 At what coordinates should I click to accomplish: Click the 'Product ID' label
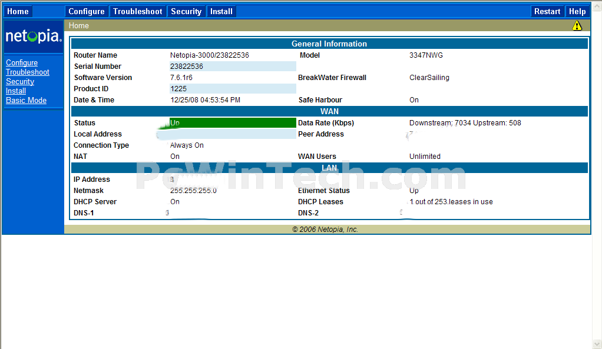coord(91,89)
